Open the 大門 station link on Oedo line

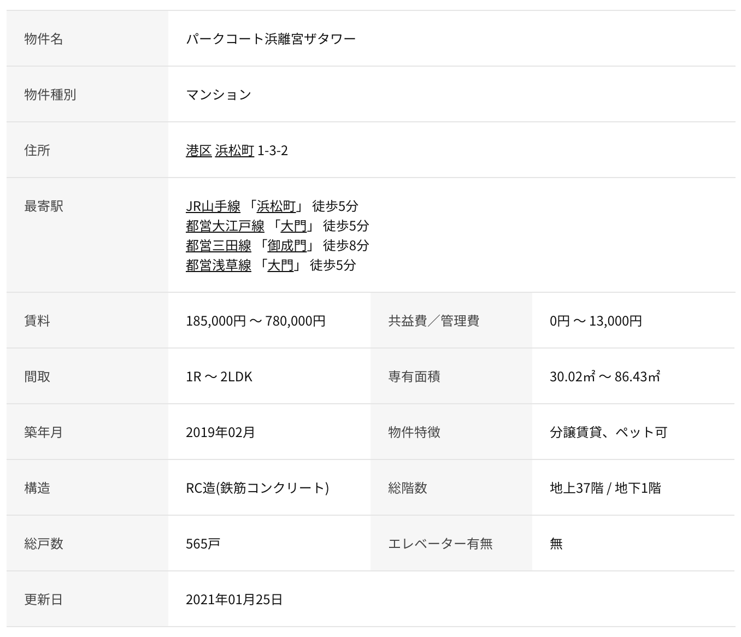(x=295, y=226)
